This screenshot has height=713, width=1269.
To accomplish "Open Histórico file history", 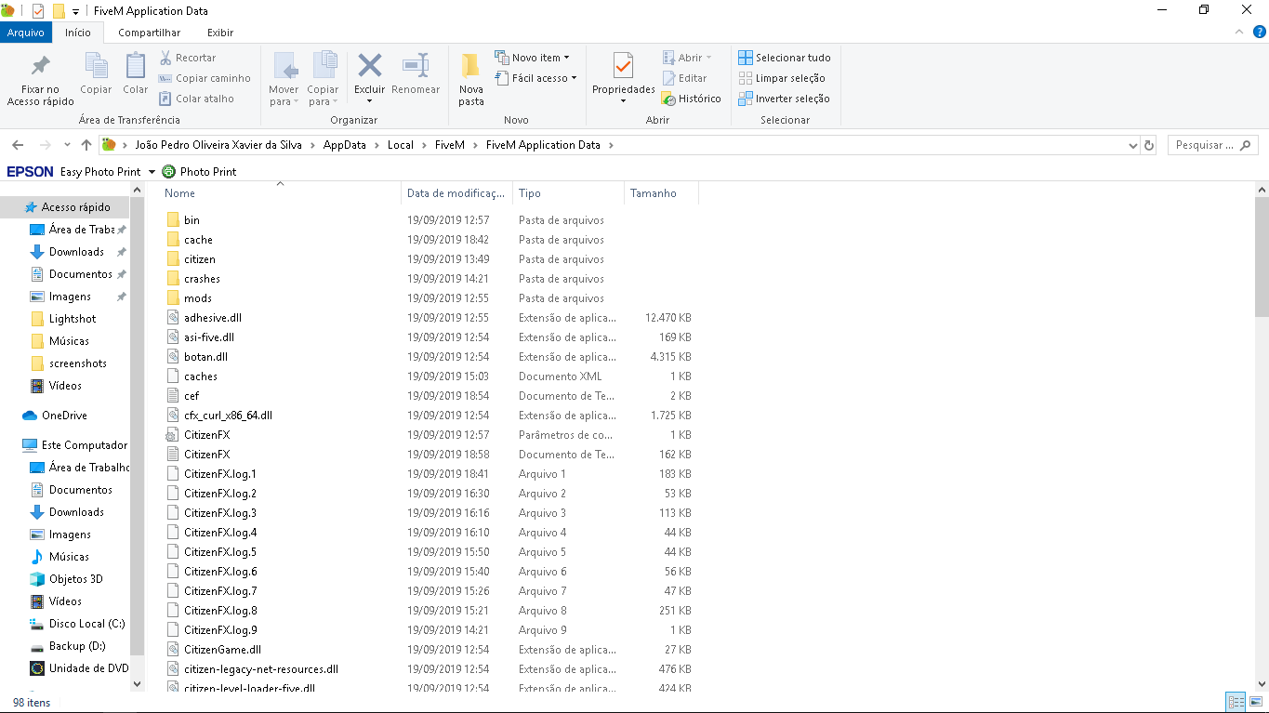I will (691, 99).
